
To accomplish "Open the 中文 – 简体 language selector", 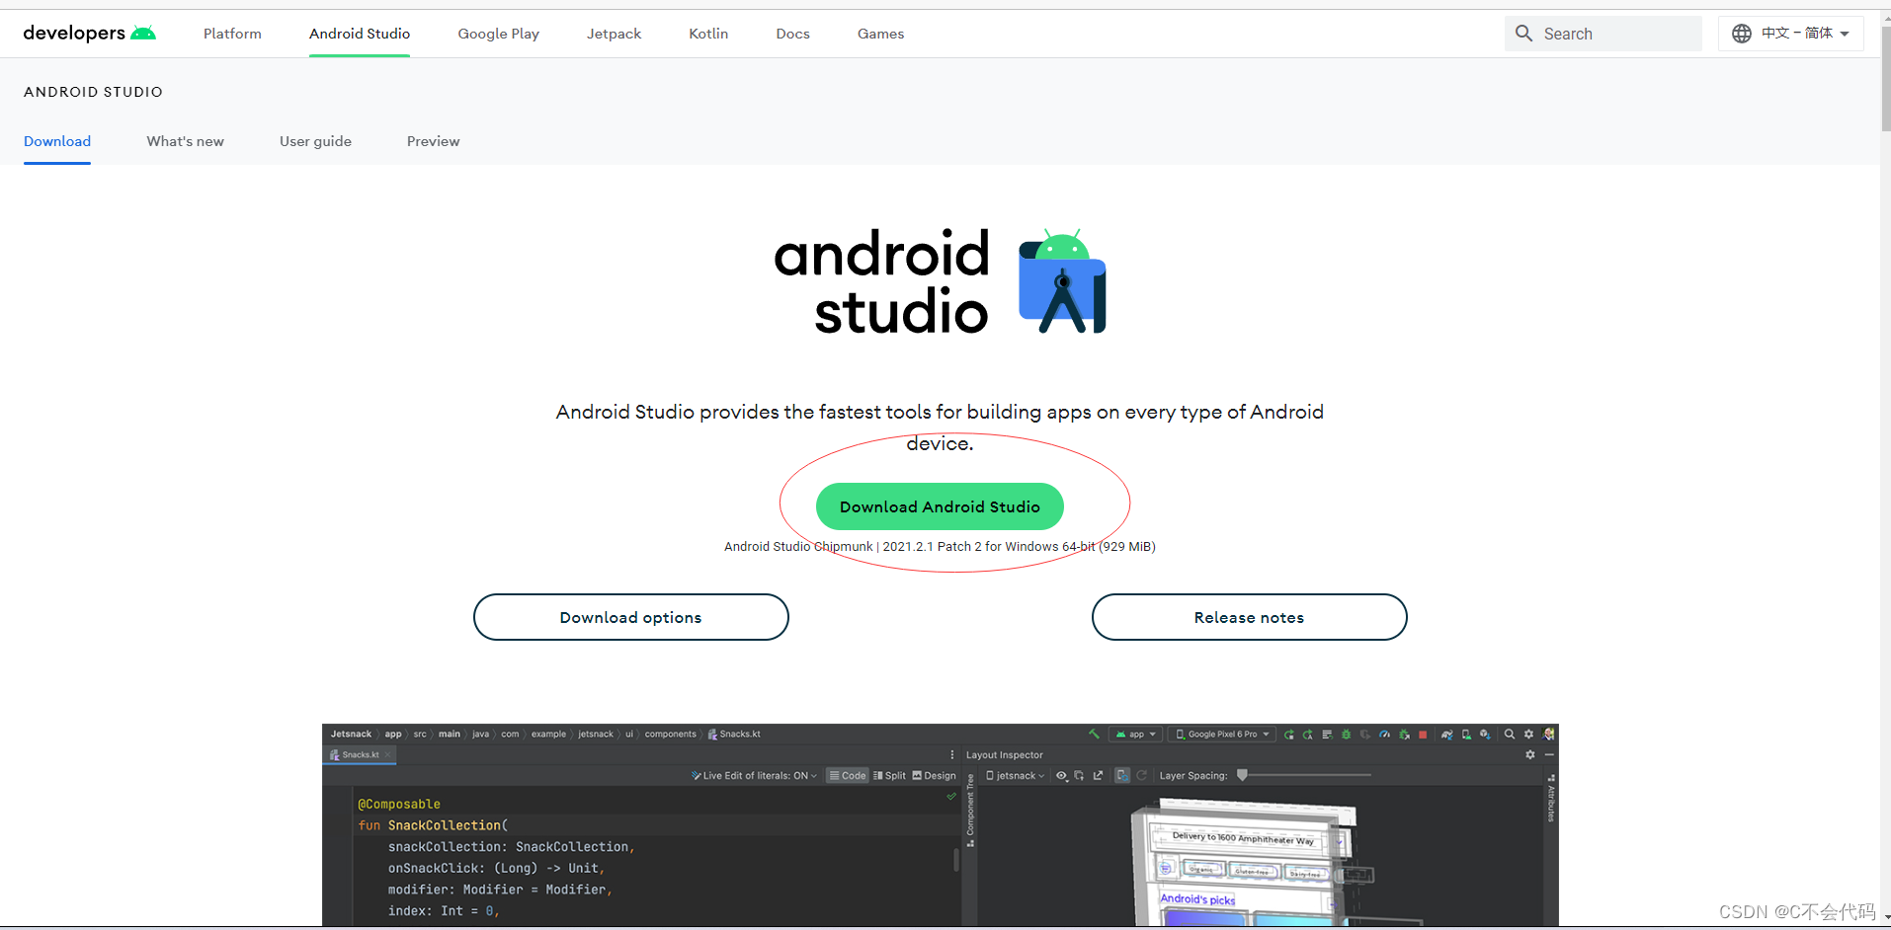I will tap(1791, 33).
